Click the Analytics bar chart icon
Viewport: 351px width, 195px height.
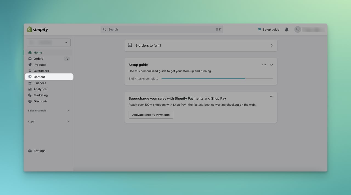pyautogui.click(x=30, y=89)
